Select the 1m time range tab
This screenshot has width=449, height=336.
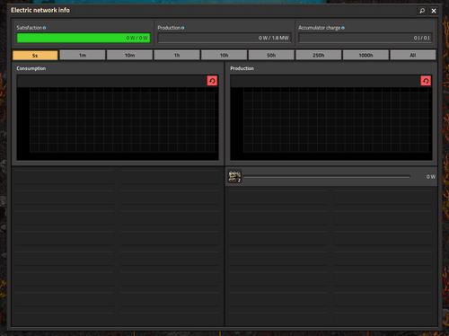[83, 56]
